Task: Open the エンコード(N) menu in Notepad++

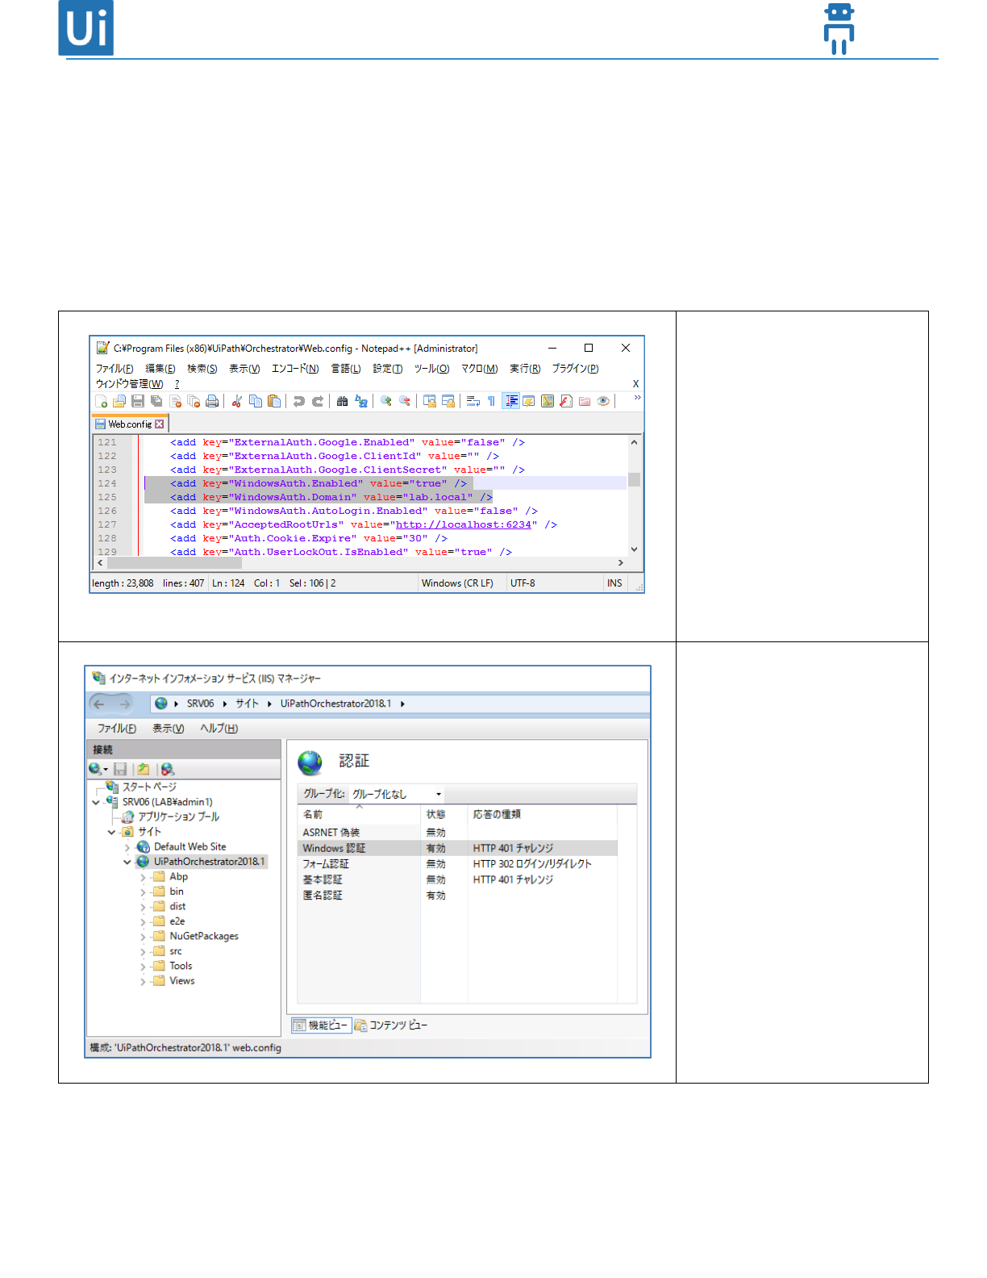Action: pos(295,369)
